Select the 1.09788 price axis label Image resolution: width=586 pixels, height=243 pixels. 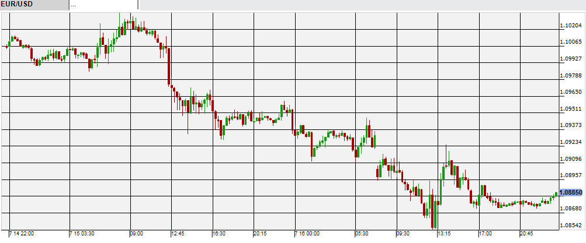[x=570, y=76]
